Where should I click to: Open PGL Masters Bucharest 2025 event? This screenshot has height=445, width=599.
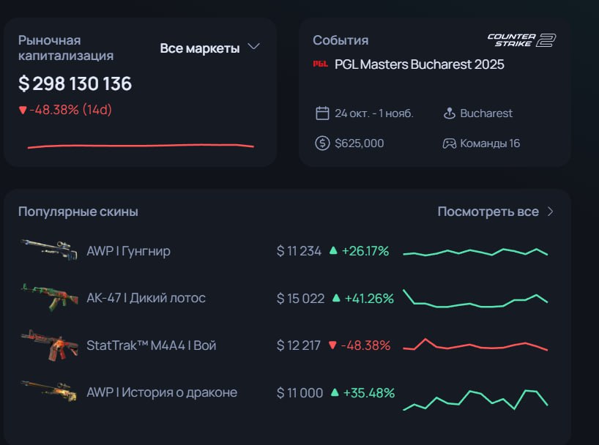419,64
